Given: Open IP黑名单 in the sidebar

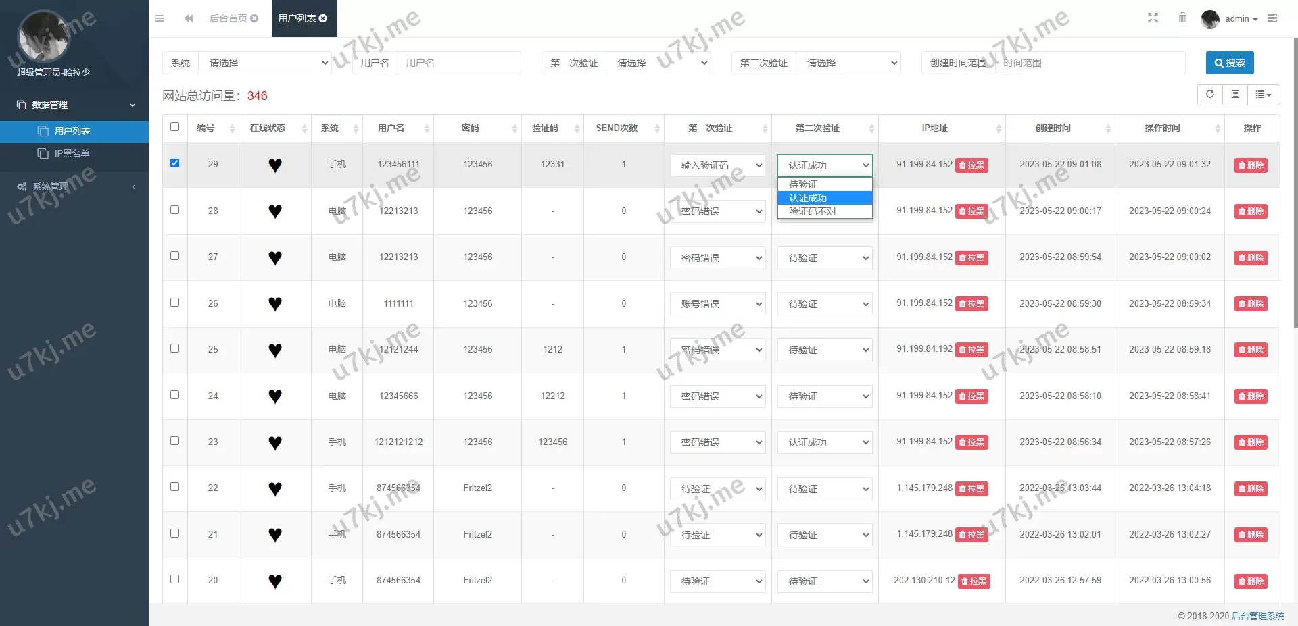Looking at the screenshot, I should click(x=72, y=153).
